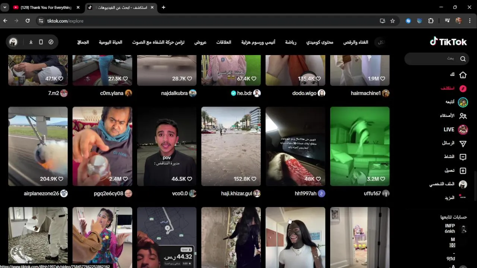
Task: Open the For You home icon
Action: (463, 75)
